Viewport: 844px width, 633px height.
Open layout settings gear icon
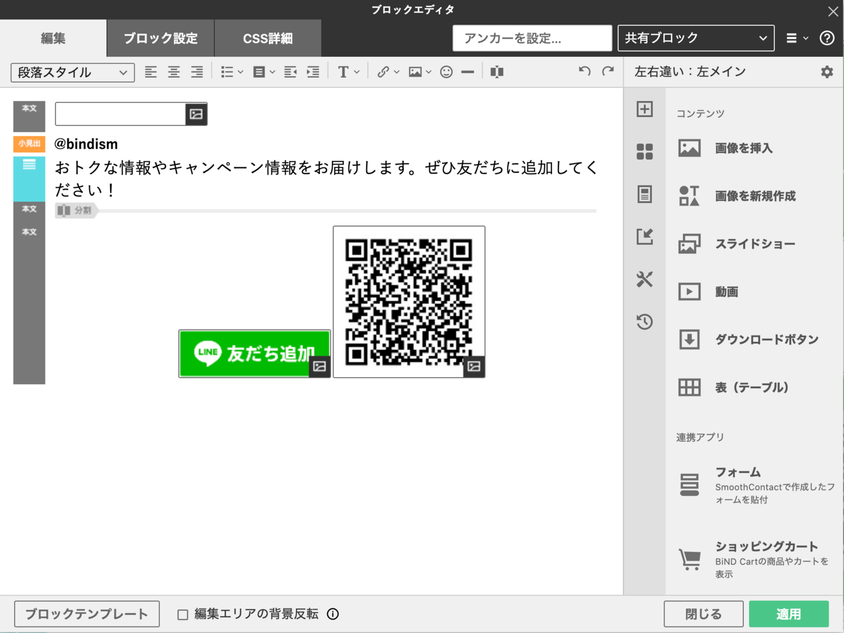[827, 72]
